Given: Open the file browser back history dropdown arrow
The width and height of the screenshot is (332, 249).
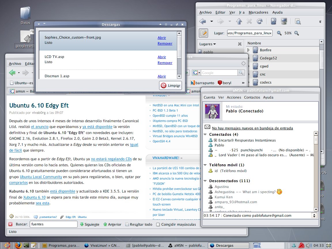Looking at the screenshot, I should coord(211,21).
